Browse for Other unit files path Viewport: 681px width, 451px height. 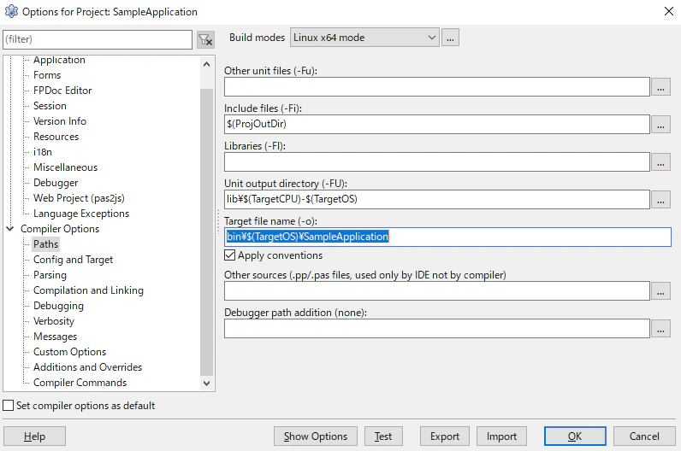point(660,87)
